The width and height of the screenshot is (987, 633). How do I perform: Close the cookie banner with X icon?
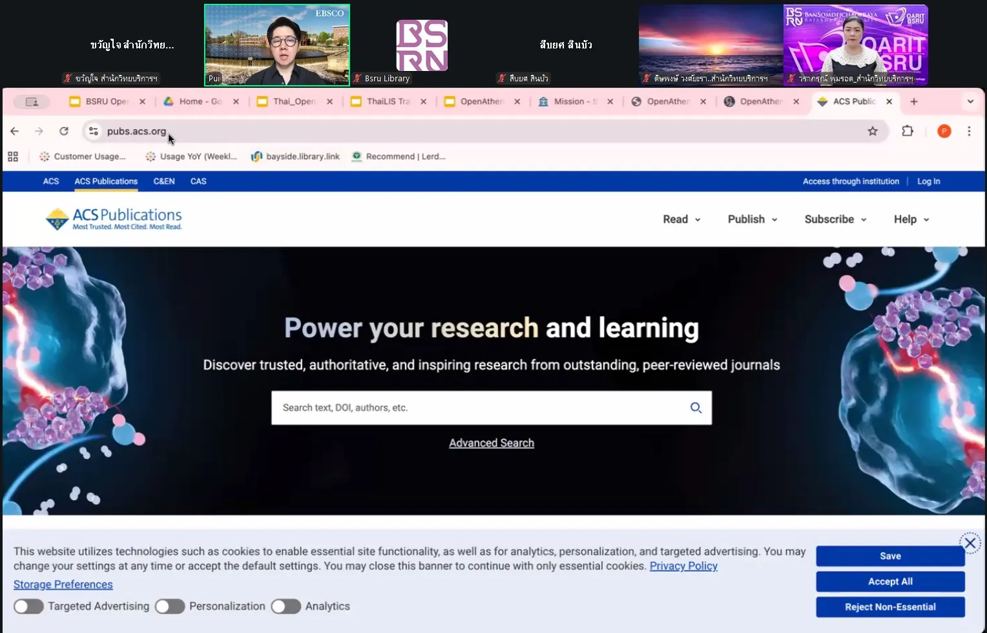pos(970,543)
